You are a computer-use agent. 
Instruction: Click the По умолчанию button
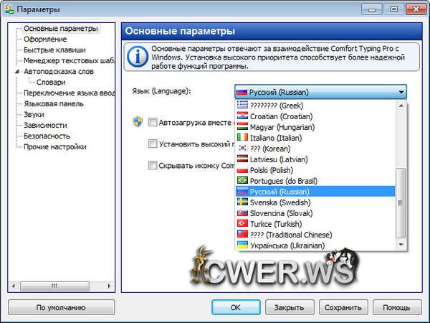[x=60, y=307]
